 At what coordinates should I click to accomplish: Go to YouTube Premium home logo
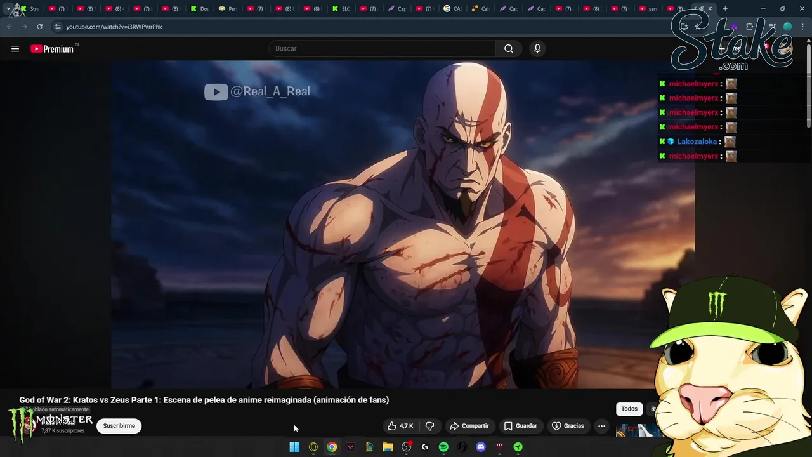coord(53,49)
